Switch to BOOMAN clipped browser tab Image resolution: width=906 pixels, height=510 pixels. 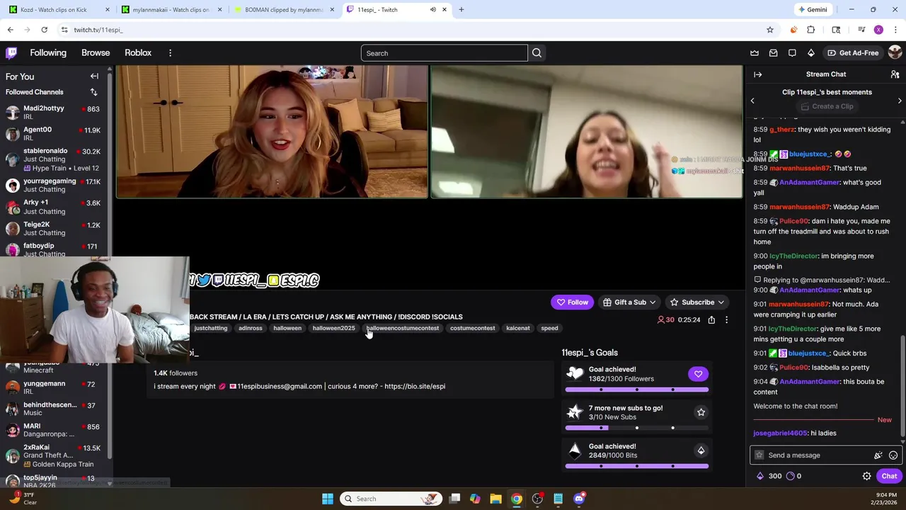tap(283, 10)
